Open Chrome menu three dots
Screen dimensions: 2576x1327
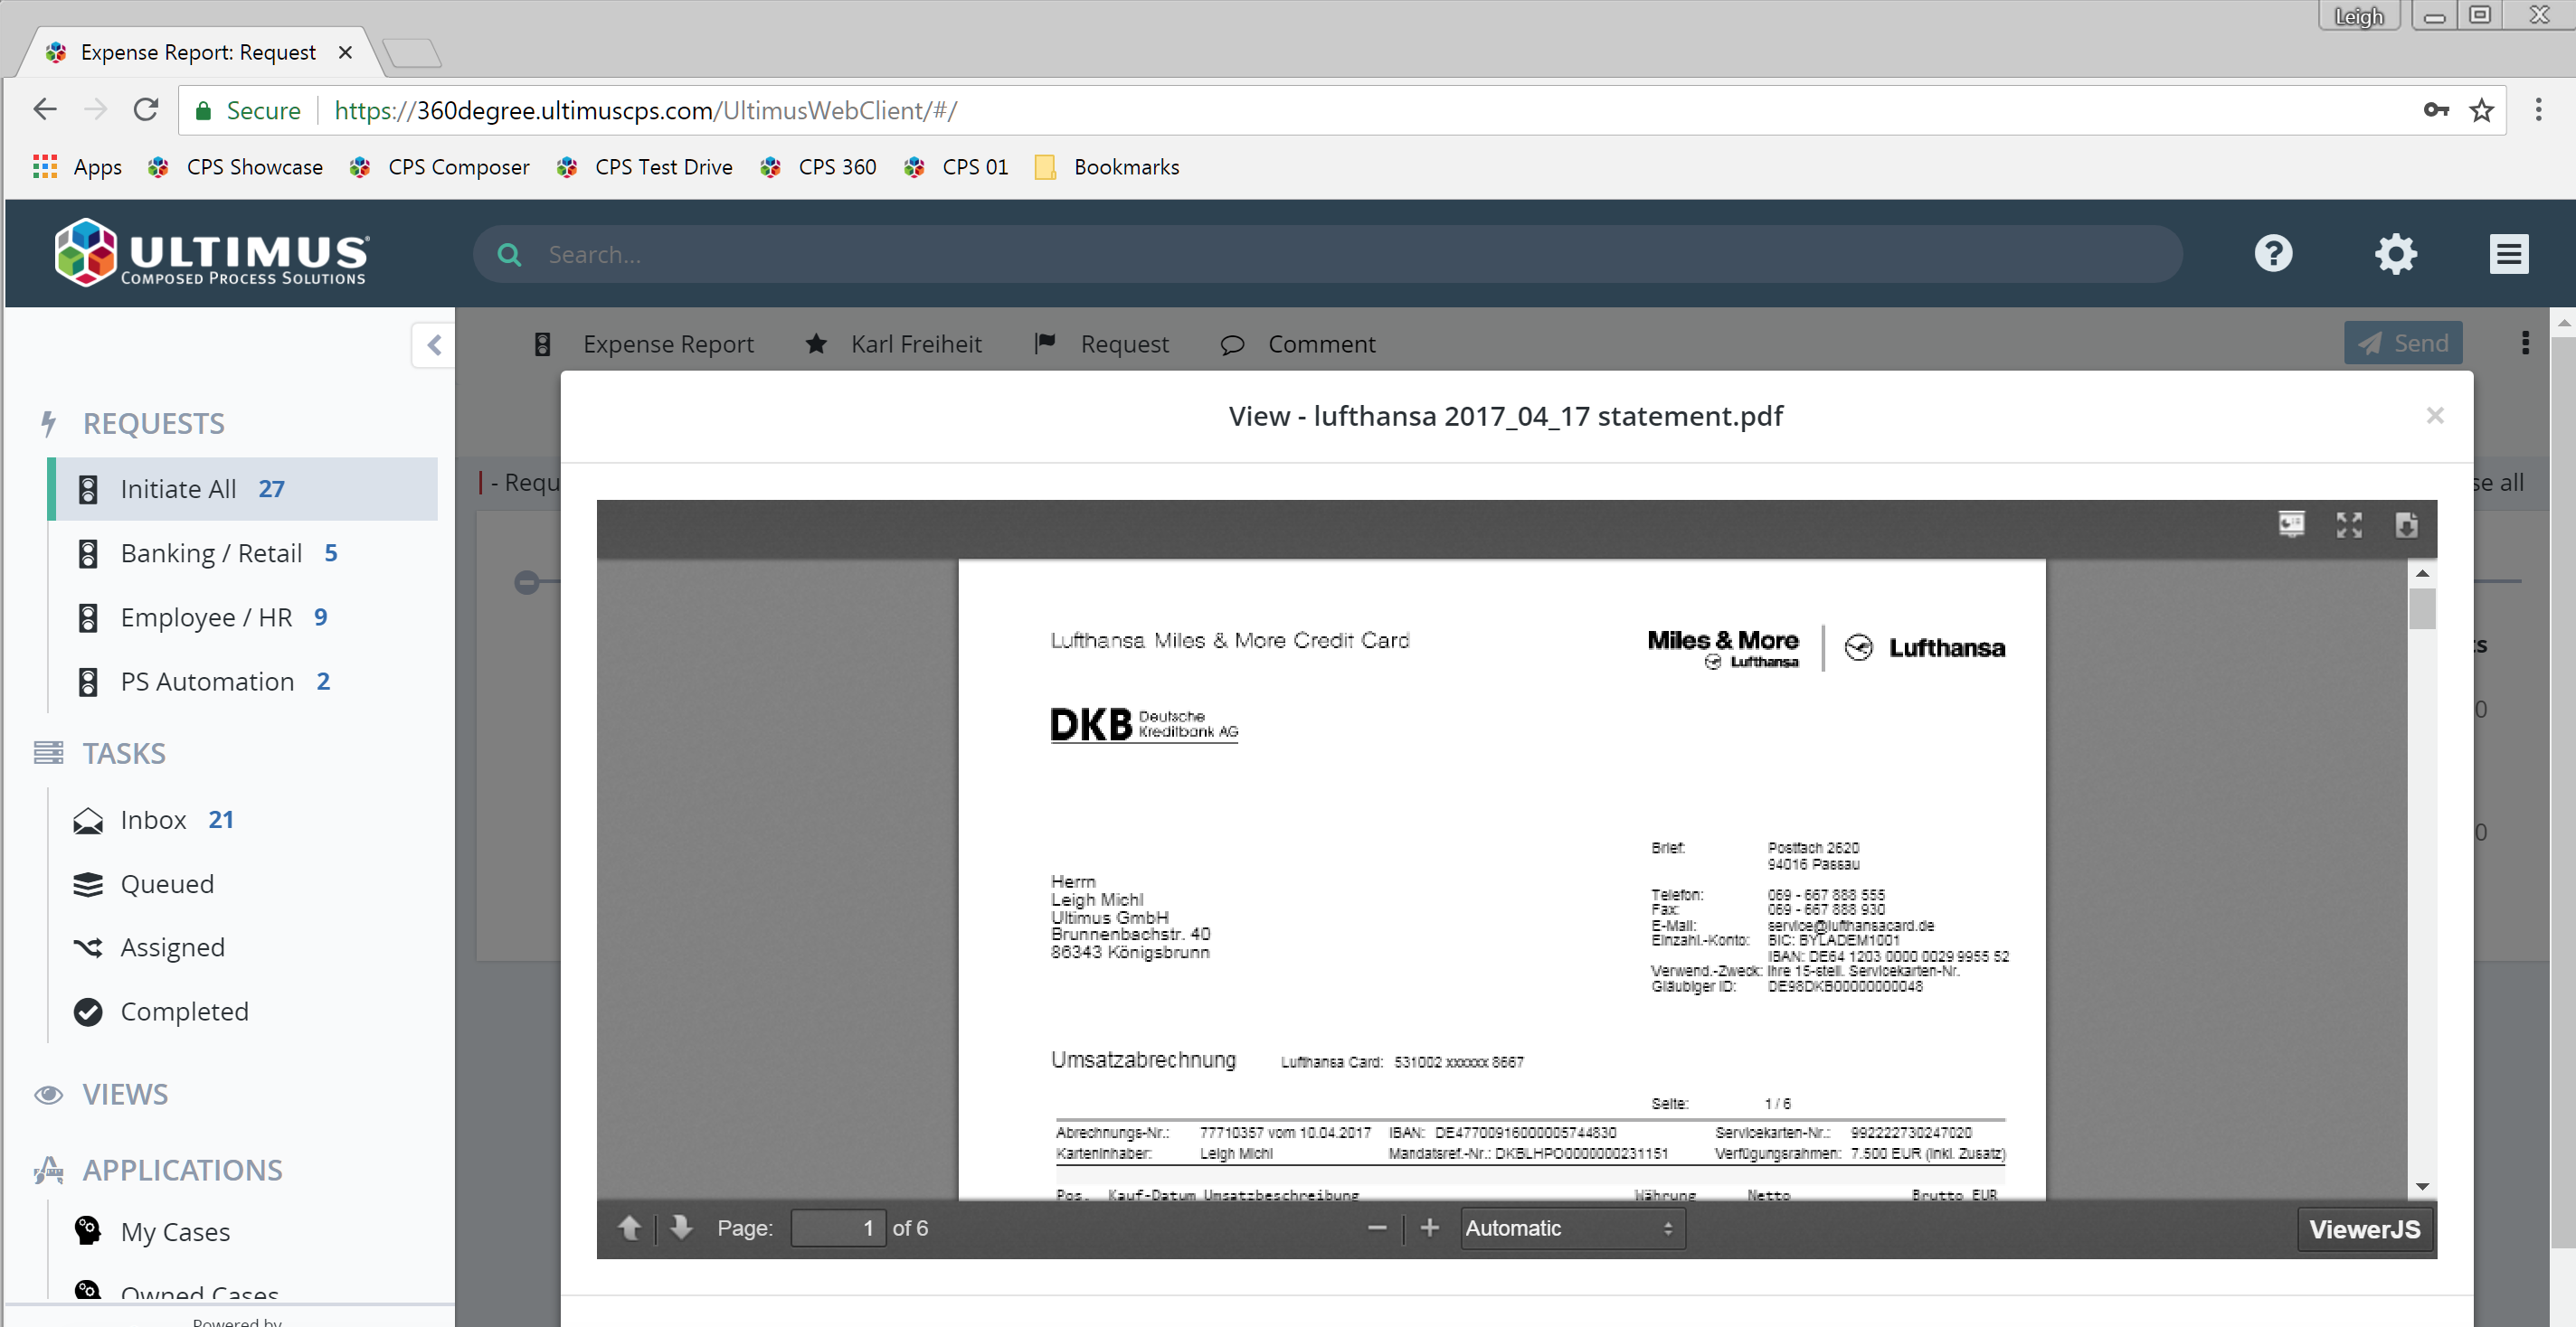coord(2538,110)
